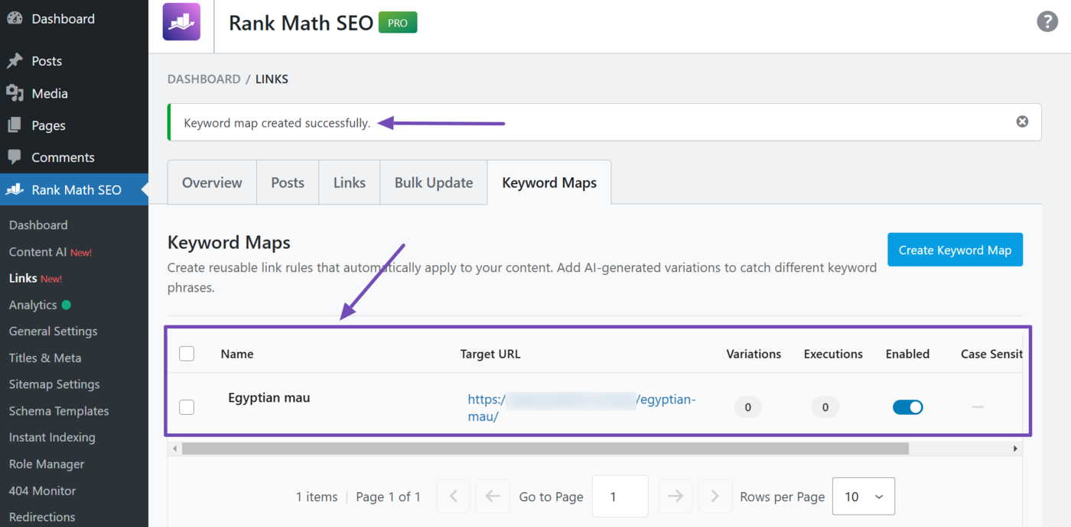The width and height of the screenshot is (1071, 527).
Task: Dismiss the success notice with the X icon
Action: point(1022,121)
